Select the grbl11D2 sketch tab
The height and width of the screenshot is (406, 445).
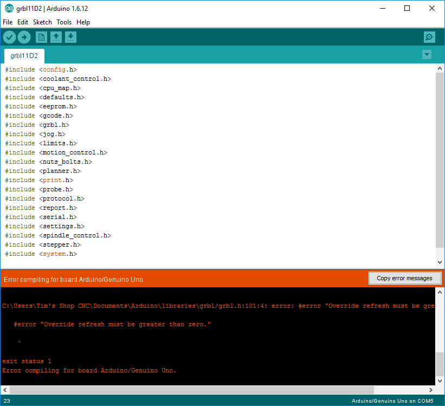click(24, 56)
